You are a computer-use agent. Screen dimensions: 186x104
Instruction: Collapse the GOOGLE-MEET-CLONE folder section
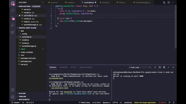(x=17, y=28)
